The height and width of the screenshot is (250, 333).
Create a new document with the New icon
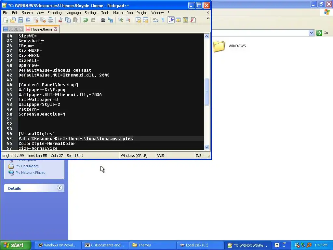click(6, 20)
